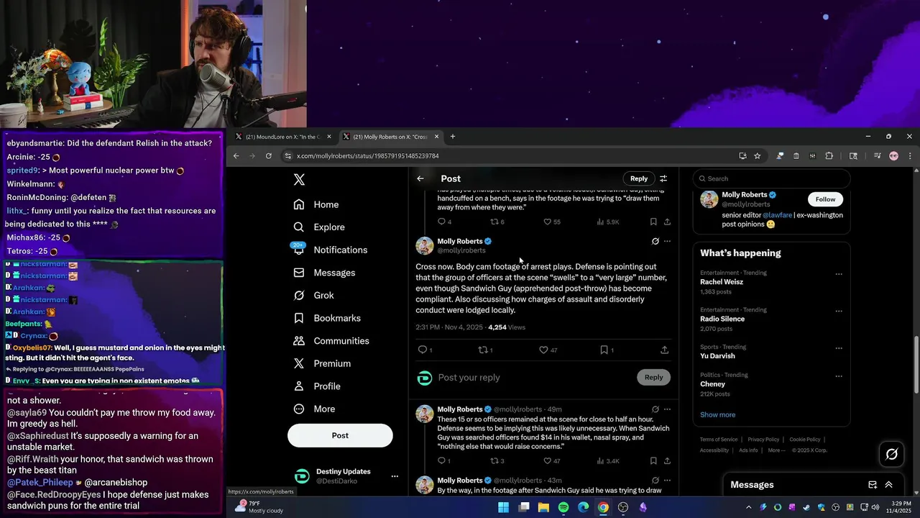Install app icon in the address bar
The height and width of the screenshot is (518, 920).
(742, 155)
